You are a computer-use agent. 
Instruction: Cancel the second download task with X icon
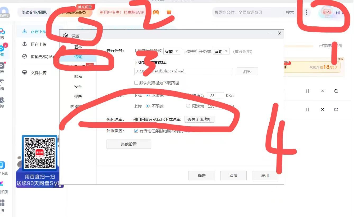point(322,109)
